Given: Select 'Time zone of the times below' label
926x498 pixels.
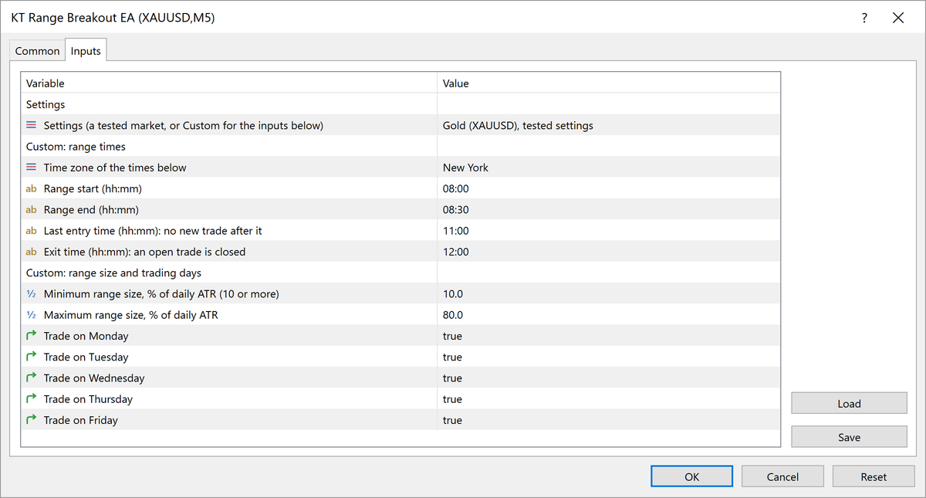Looking at the screenshot, I should click(115, 168).
